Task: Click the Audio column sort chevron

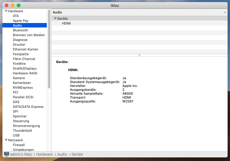Action: (x=225, y=13)
